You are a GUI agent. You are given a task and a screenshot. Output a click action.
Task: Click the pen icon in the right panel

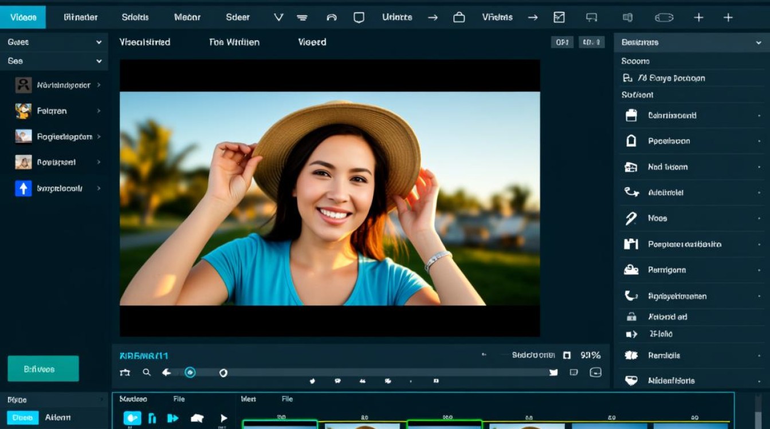(631, 219)
